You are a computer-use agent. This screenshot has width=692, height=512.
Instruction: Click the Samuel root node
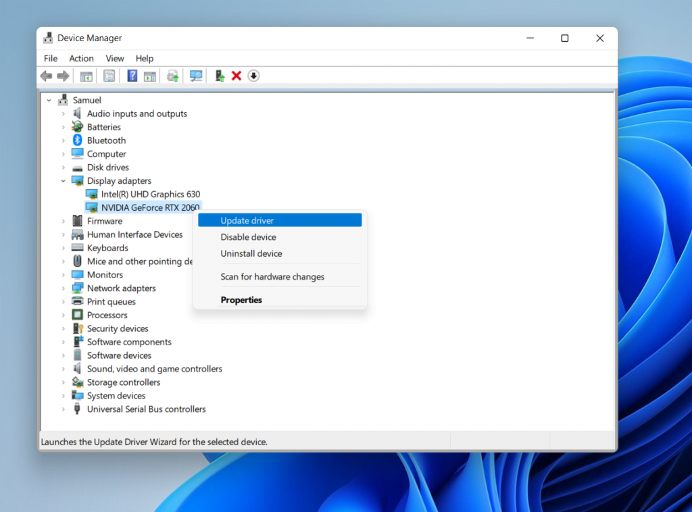point(86,99)
